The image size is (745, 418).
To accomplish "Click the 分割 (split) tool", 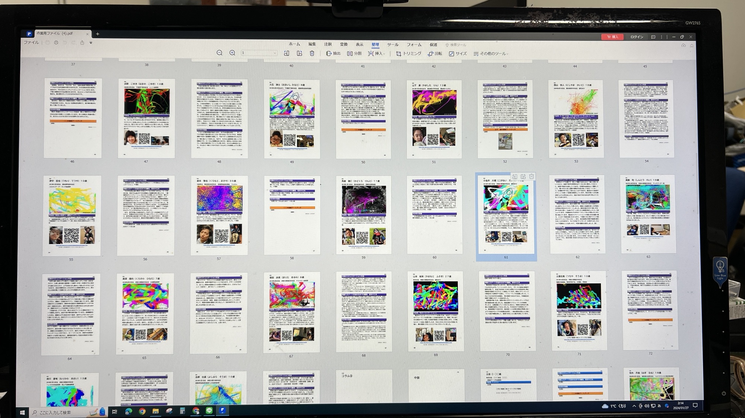I will pyautogui.click(x=354, y=54).
